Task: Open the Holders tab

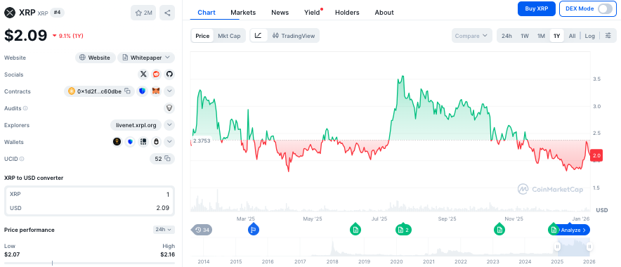Action: pyautogui.click(x=347, y=12)
